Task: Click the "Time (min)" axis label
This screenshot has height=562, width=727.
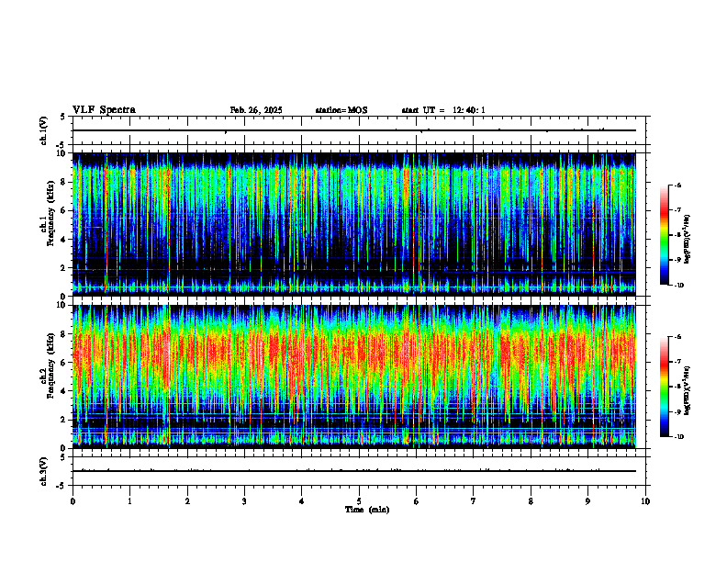Action: pos(367,510)
